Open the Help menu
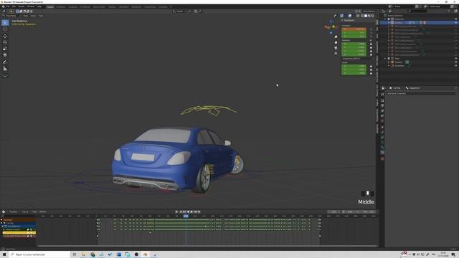 pyautogui.click(x=39, y=6)
